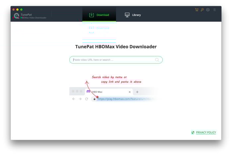This screenshot has width=232, height=155.
Task: Open the PRIVACY POLICY link
Action: (206, 133)
